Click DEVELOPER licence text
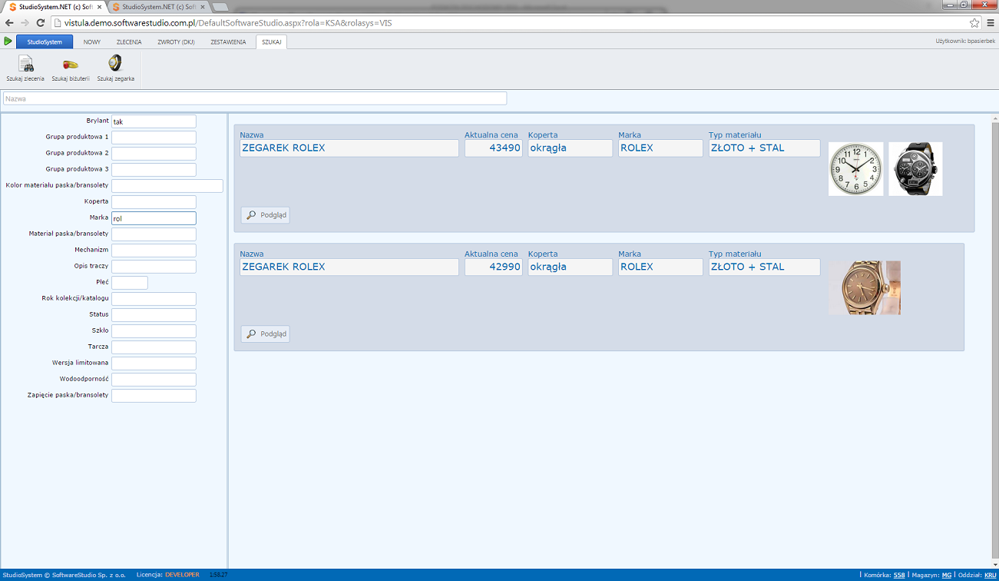Image resolution: width=999 pixels, height=581 pixels. [182, 575]
